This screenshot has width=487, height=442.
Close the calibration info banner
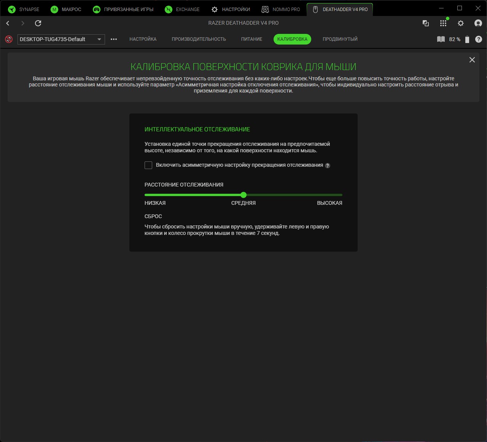[472, 60]
